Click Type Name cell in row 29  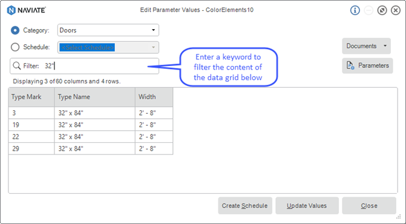tap(95, 149)
